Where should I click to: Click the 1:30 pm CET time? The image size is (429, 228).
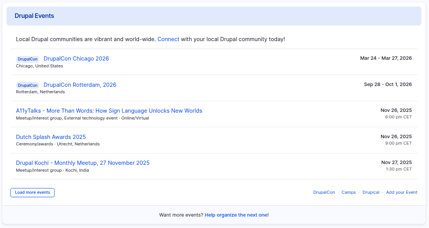tap(398, 169)
